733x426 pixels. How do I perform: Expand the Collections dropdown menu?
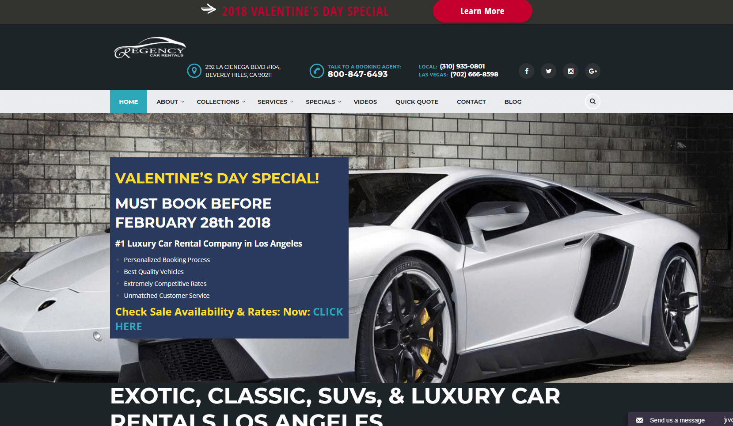[221, 102]
